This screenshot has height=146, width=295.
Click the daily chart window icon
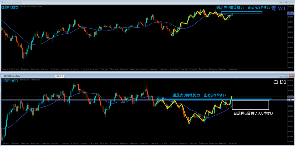coord(2,76)
